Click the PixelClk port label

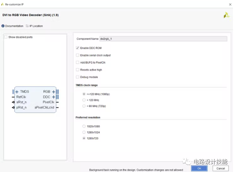coord(48,102)
